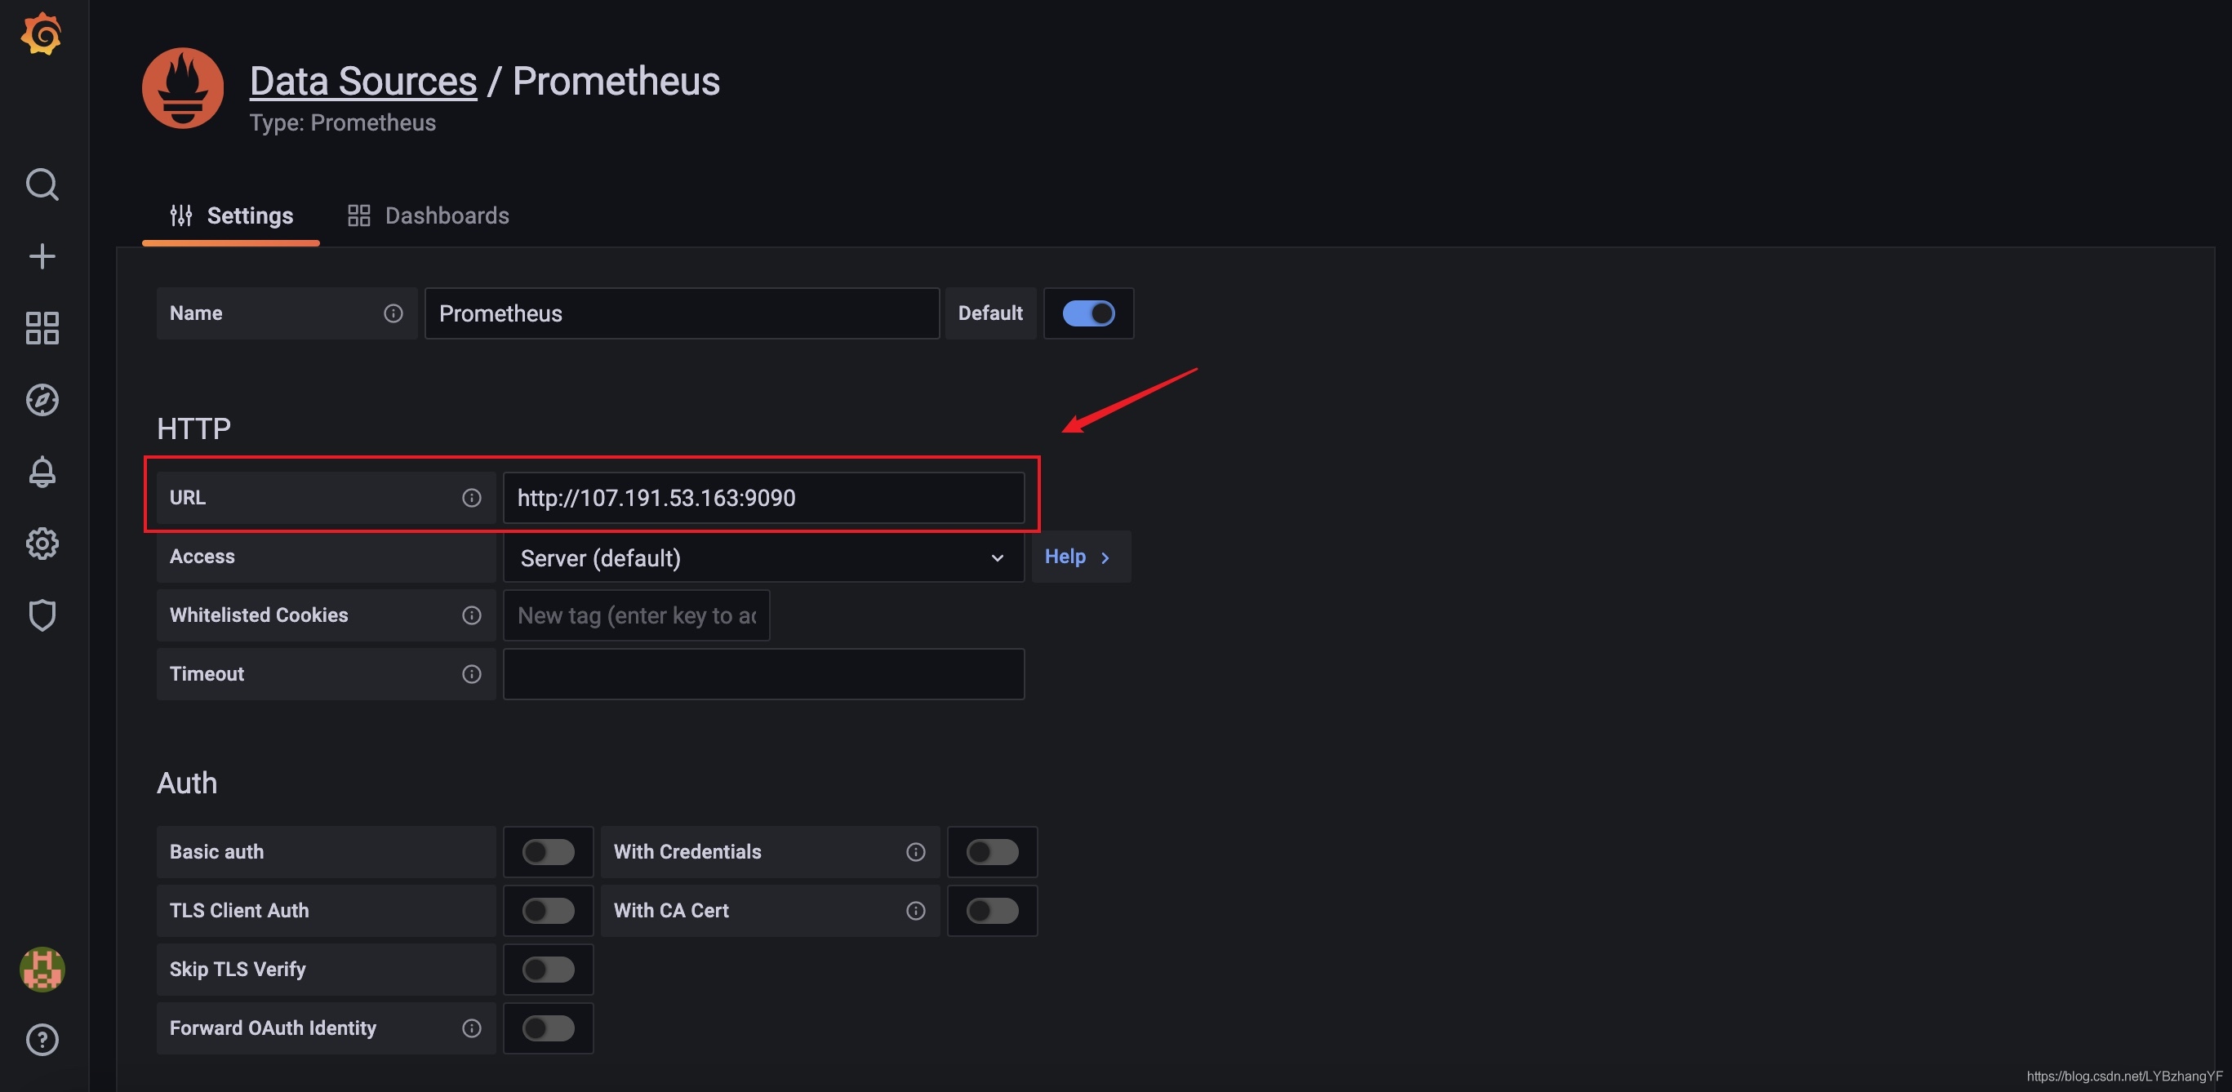This screenshot has height=1092, width=2232.
Task: Expand the Access Help section
Action: [1080, 557]
